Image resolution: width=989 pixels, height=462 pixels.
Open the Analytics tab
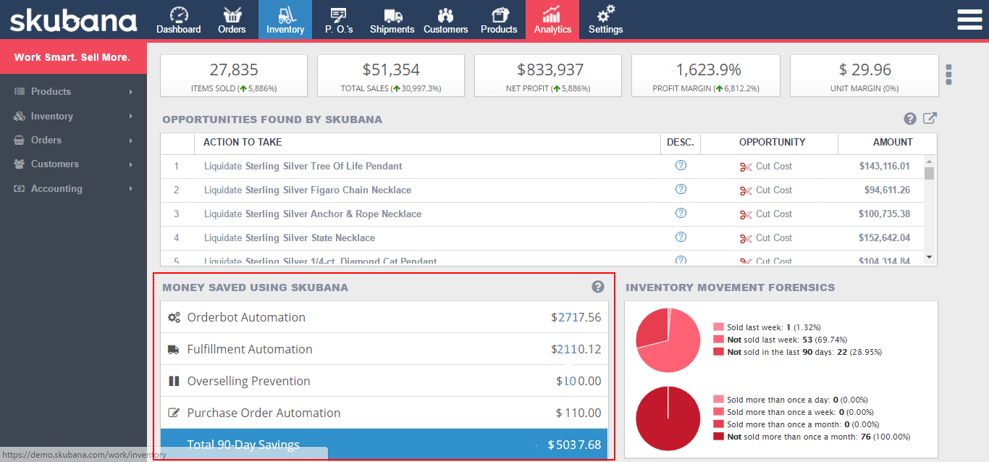(552, 20)
